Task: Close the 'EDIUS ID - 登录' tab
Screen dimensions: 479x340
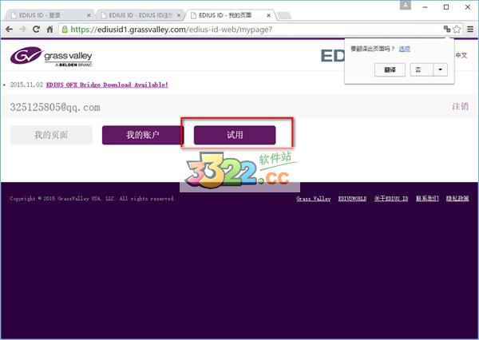Action: click(89, 15)
